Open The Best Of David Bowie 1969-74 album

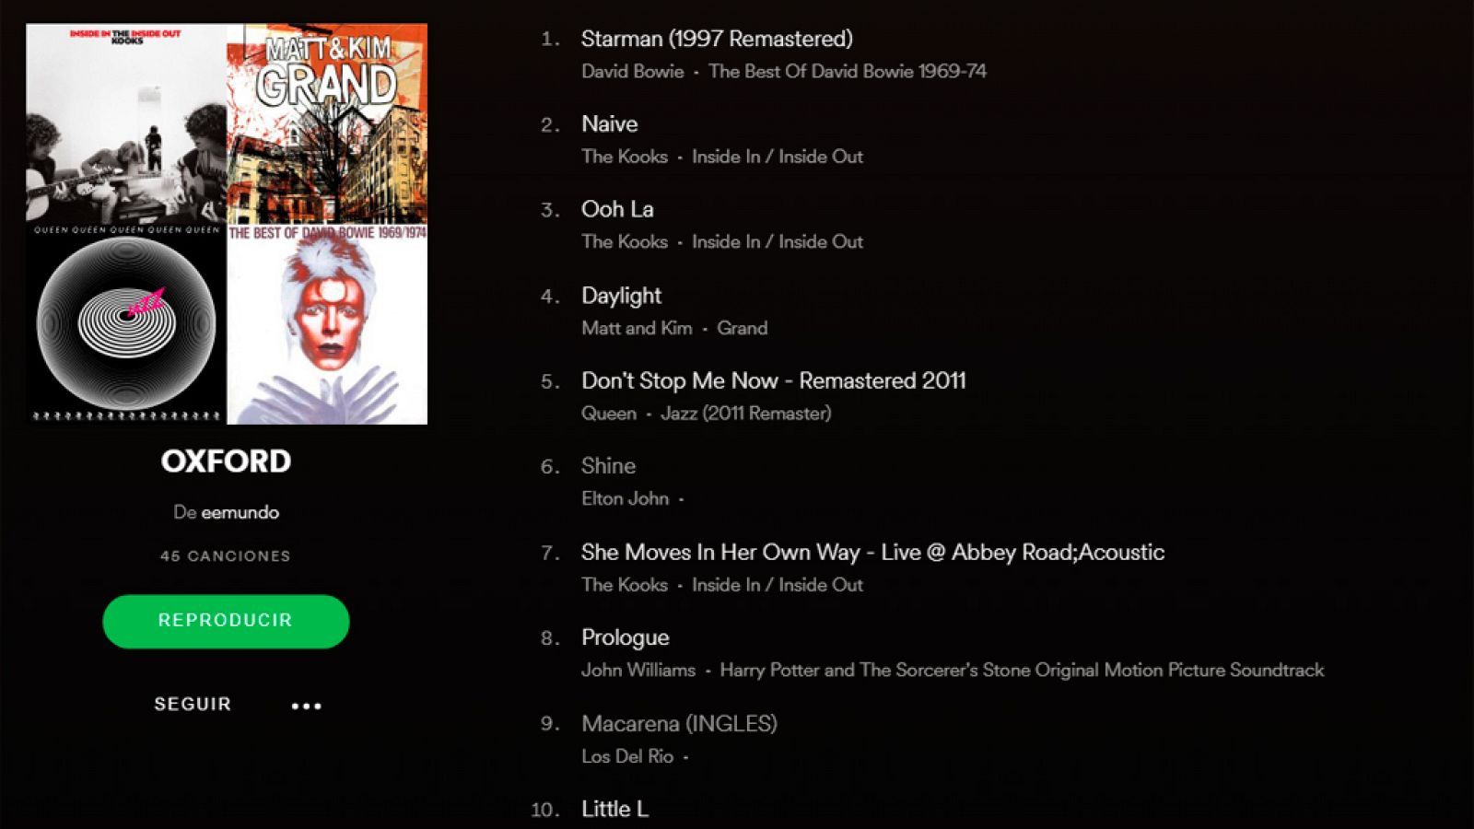[x=848, y=71]
